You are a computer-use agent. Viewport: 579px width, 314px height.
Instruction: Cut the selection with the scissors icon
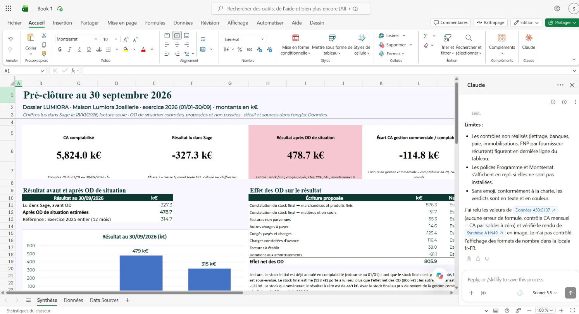(x=44, y=36)
